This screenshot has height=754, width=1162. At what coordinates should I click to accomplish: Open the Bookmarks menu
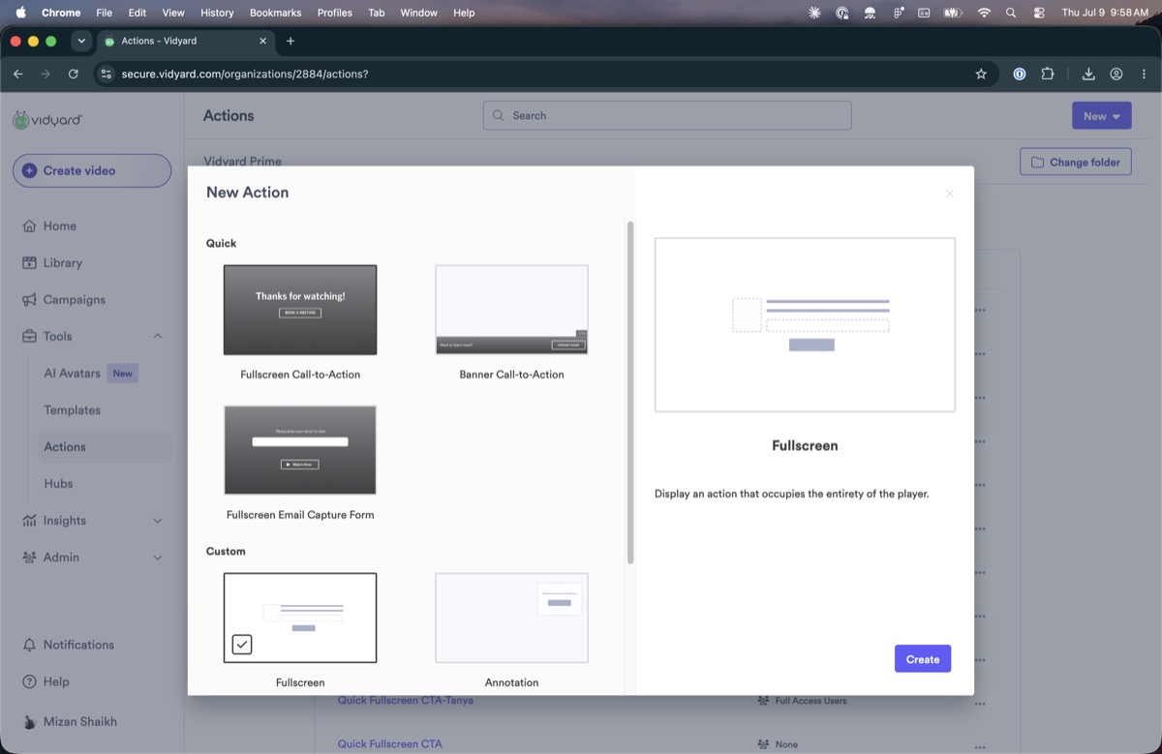[275, 13]
